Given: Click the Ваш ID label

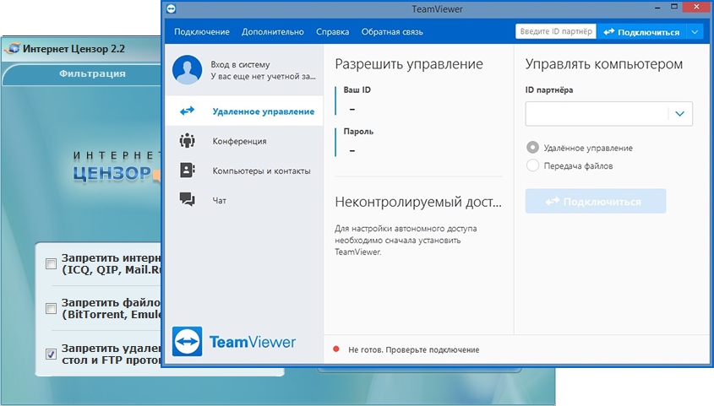Looking at the screenshot, I should click(357, 89).
